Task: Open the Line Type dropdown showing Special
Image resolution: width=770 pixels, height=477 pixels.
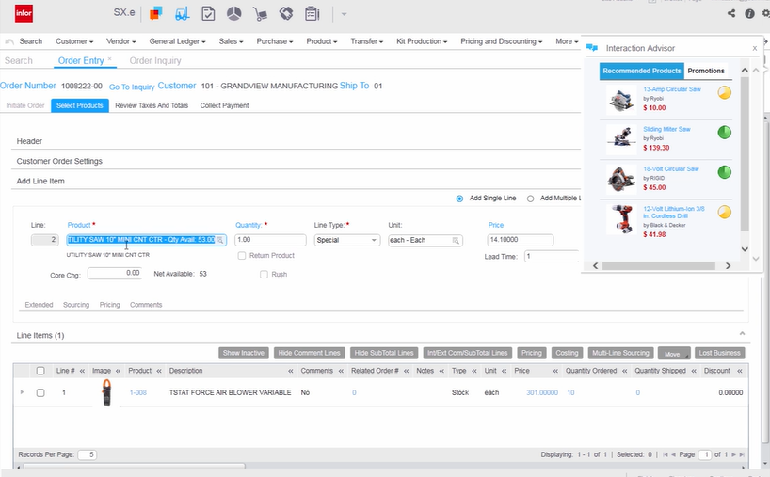Action: tap(347, 240)
